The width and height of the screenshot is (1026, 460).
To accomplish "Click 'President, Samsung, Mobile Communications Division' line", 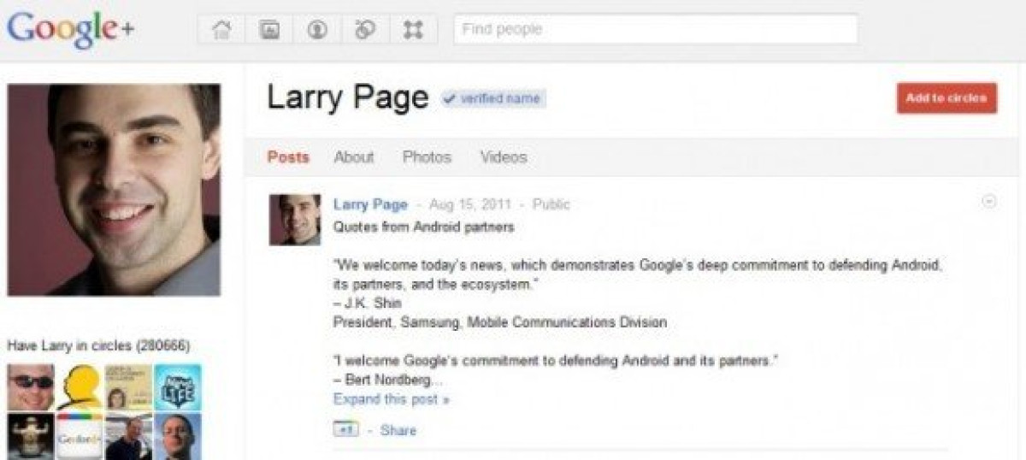I will coord(500,322).
